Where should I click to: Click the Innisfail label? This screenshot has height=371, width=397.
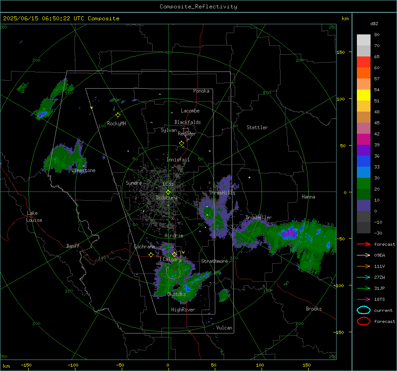click(x=178, y=160)
